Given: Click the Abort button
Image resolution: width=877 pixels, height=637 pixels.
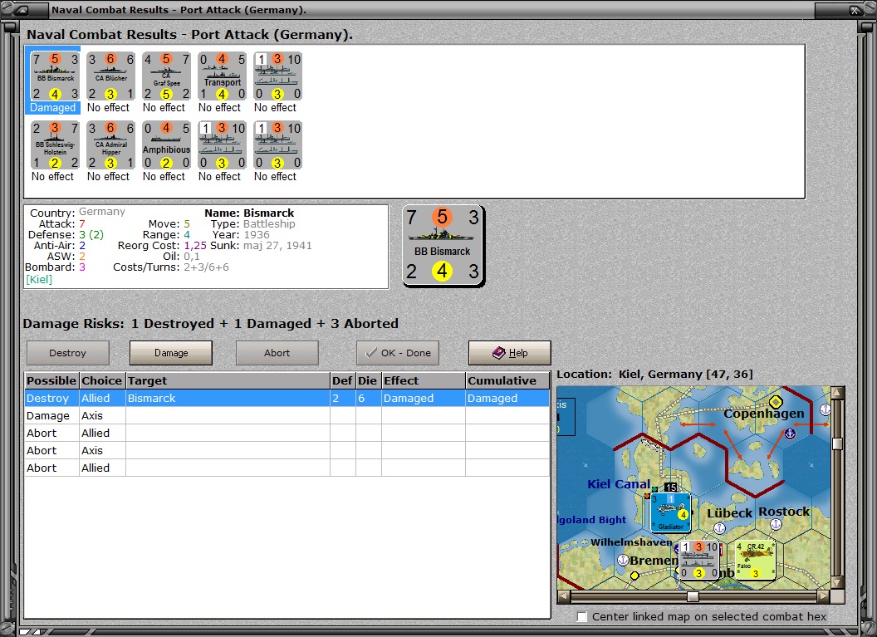Looking at the screenshot, I should 277,353.
